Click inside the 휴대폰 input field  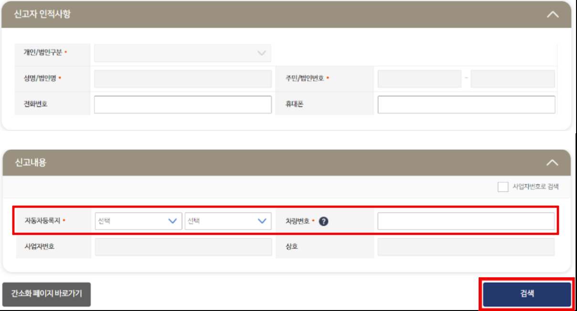tap(465, 104)
